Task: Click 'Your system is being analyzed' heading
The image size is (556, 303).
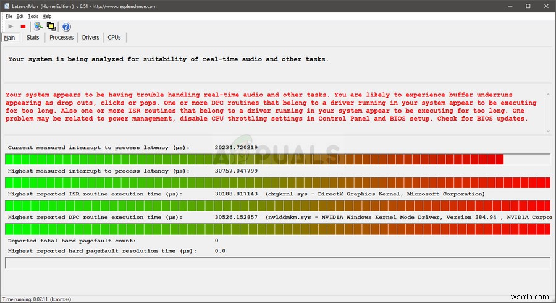Action: pos(169,59)
